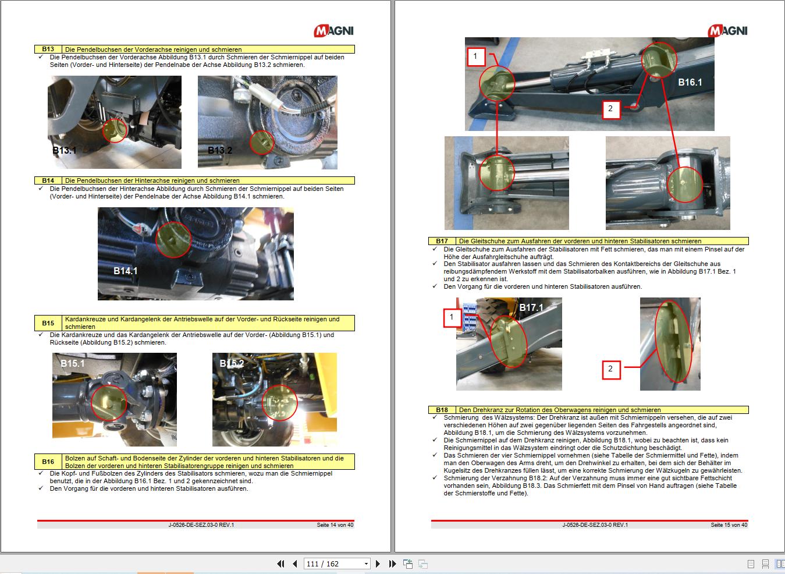Jump to the last page

pos(392,564)
